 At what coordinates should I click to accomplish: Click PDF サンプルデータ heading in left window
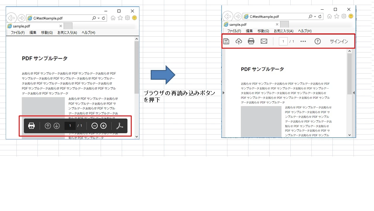click(x=44, y=58)
